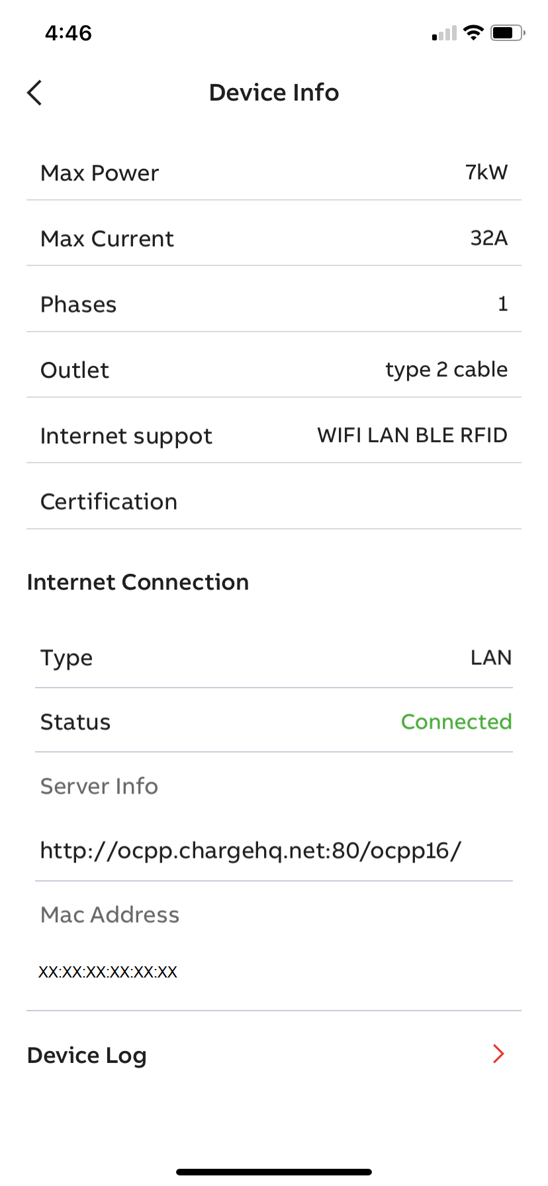The height and width of the screenshot is (1186, 548).
Task: Tap the Mac Address value
Action: (x=108, y=972)
